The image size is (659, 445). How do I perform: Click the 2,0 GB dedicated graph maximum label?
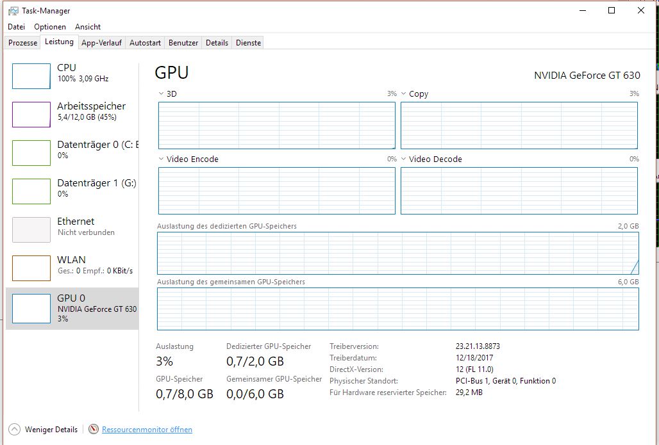coord(628,226)
